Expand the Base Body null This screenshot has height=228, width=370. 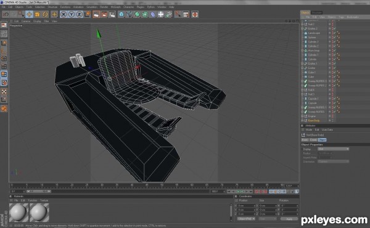302,121
